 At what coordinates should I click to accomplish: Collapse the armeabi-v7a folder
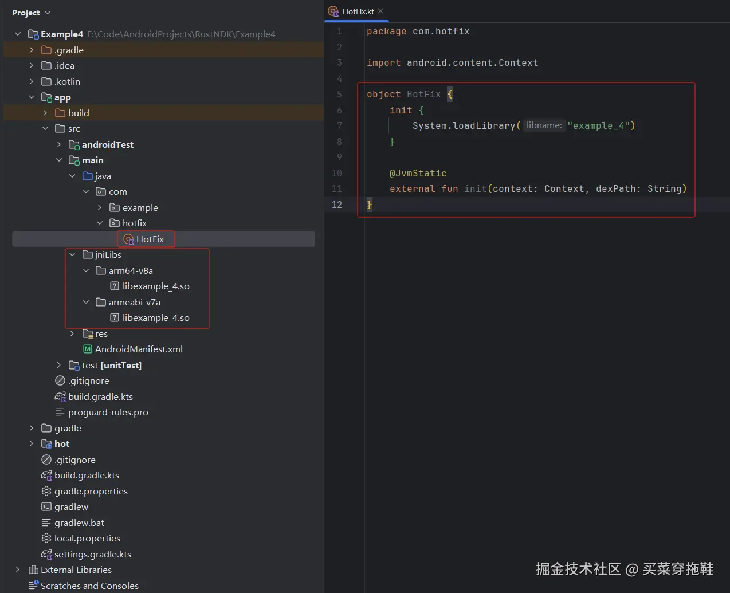86,302
